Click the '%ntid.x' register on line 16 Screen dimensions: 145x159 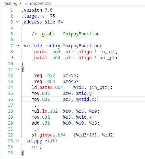tap(85, 99)
